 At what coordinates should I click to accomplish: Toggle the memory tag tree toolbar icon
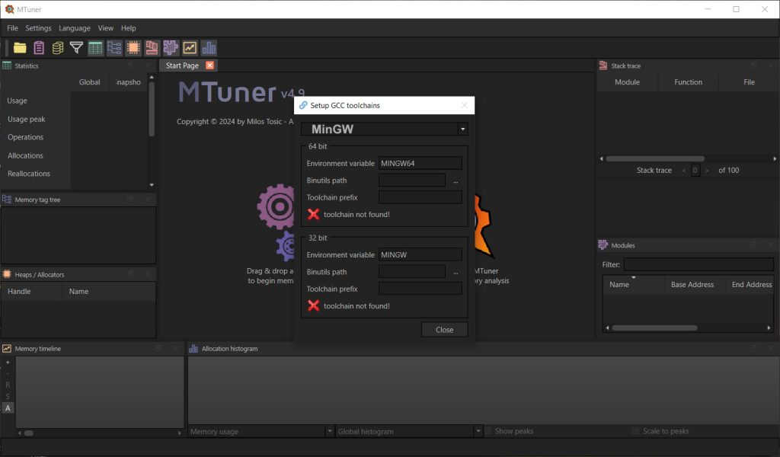114,48
